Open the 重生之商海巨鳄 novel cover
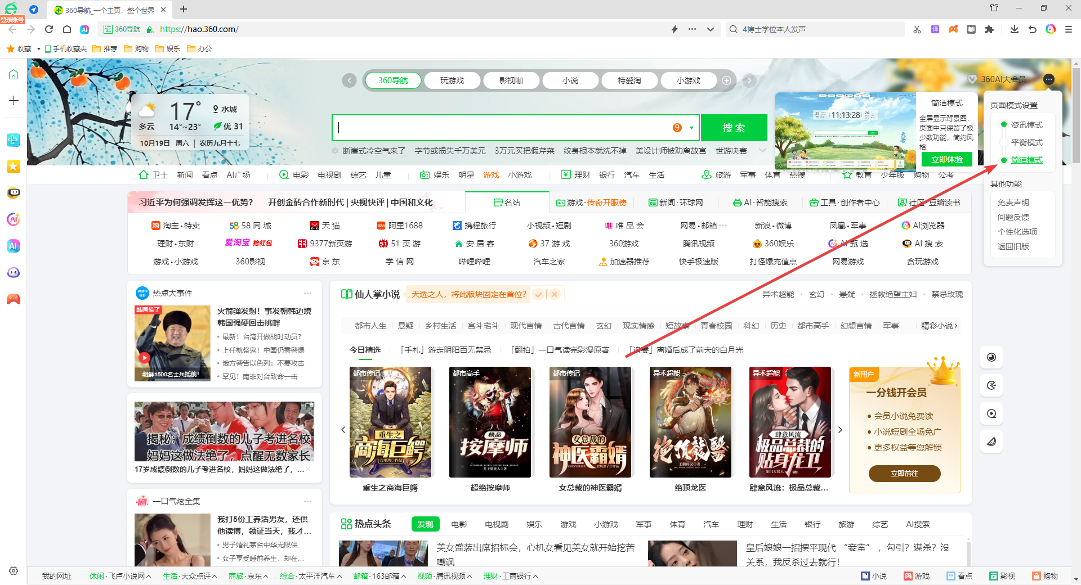 (x=390, y=422)
